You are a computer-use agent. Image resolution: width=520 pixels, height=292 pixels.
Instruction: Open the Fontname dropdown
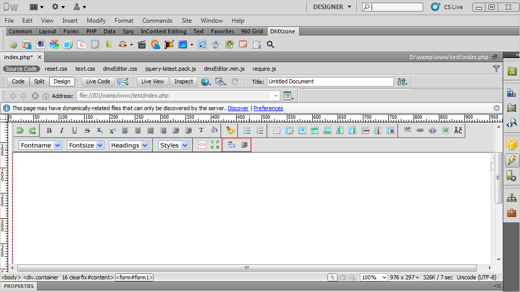40,145
